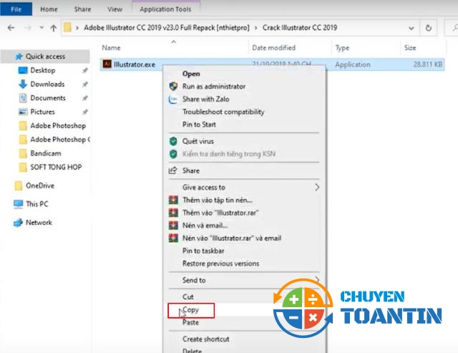The width and height of the screenshot is (458, 353).
Task: Click the Kaspersky shield icon by Quét virus
Action: (x=173, y=141)
